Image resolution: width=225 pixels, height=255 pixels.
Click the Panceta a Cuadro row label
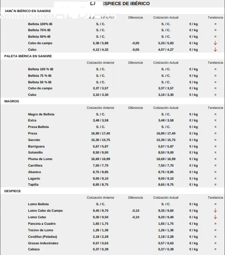coord(41,224)
